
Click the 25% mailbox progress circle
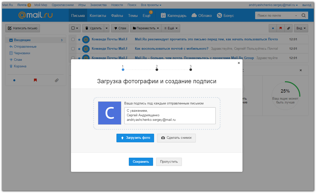click(x=285, y=96)
